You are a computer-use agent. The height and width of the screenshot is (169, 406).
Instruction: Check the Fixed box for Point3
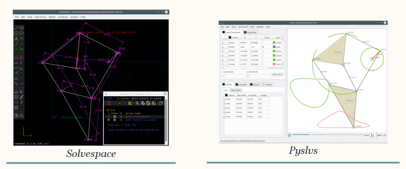click(263, 51)
